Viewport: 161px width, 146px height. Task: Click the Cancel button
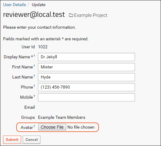pyautogui.click(x=32, y=140)
